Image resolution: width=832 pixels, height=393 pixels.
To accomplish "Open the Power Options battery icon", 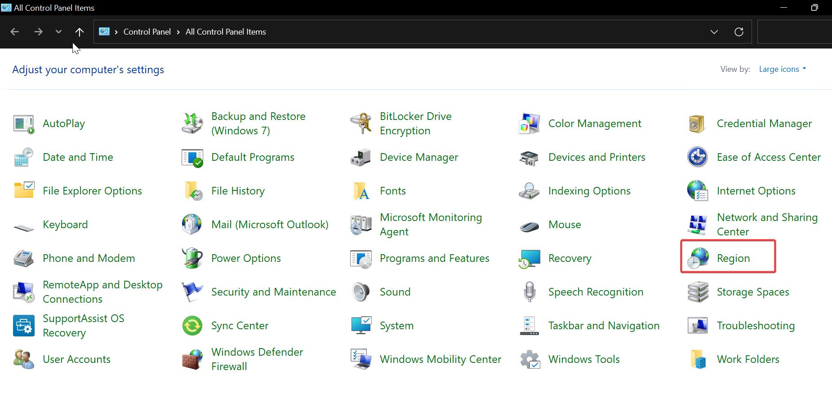I will point(192,258).
